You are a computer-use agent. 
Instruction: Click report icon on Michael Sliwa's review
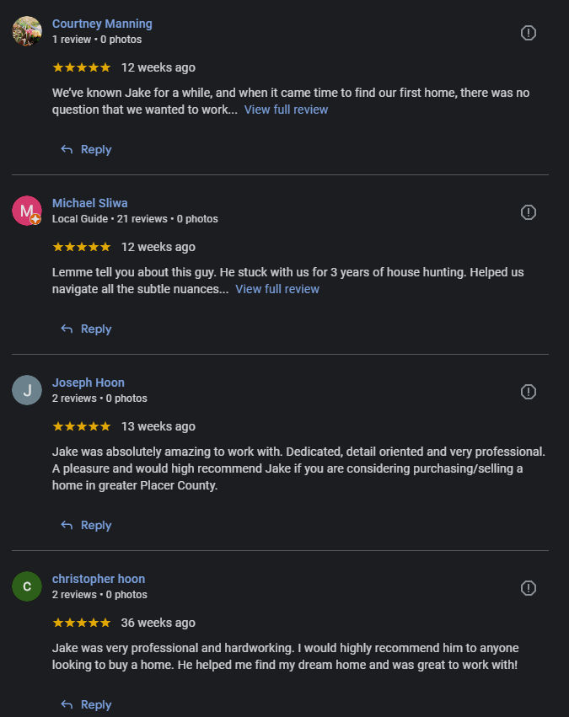coord(529,212)
